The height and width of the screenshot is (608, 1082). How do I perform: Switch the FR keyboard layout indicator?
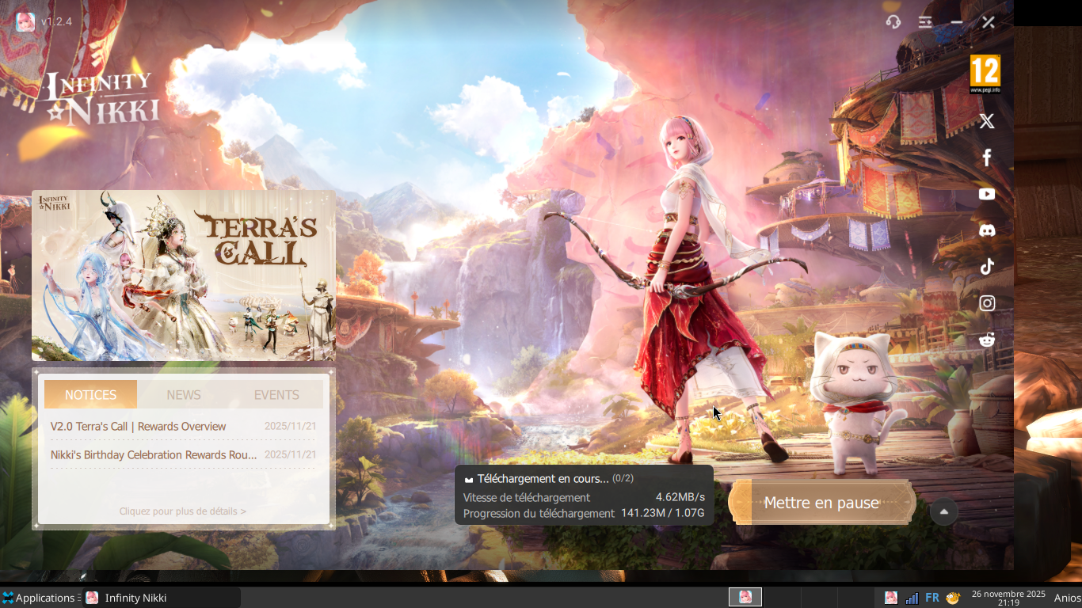pyautogui.click(x=932, y=598)
